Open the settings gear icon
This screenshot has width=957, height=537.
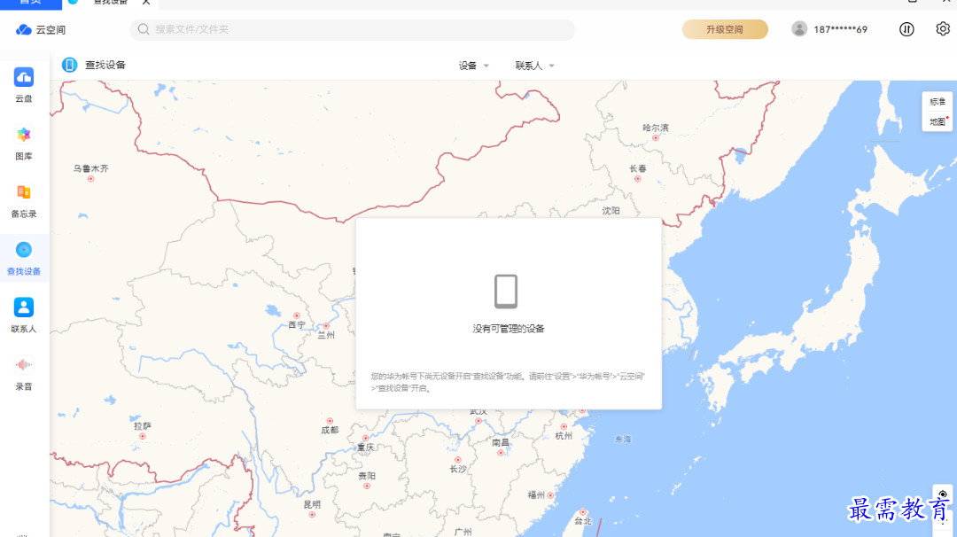[942, 28]
